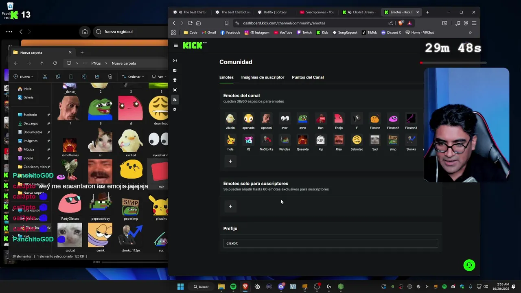Open the green support chat bubble
This screenshot has height=293, width=521.
[469, 265]
